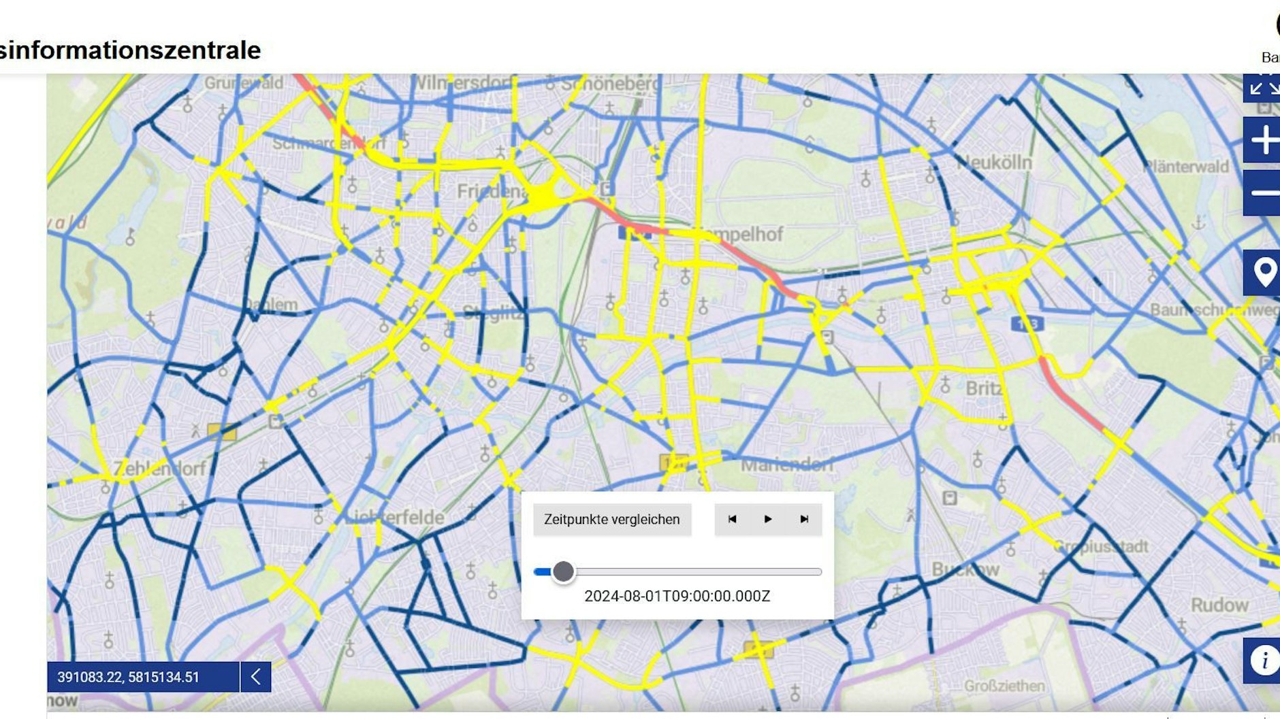Click the informationszentrale page heading

click(x=129, y=50)
